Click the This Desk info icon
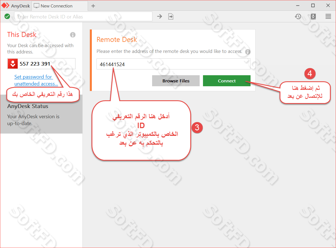 73,35
